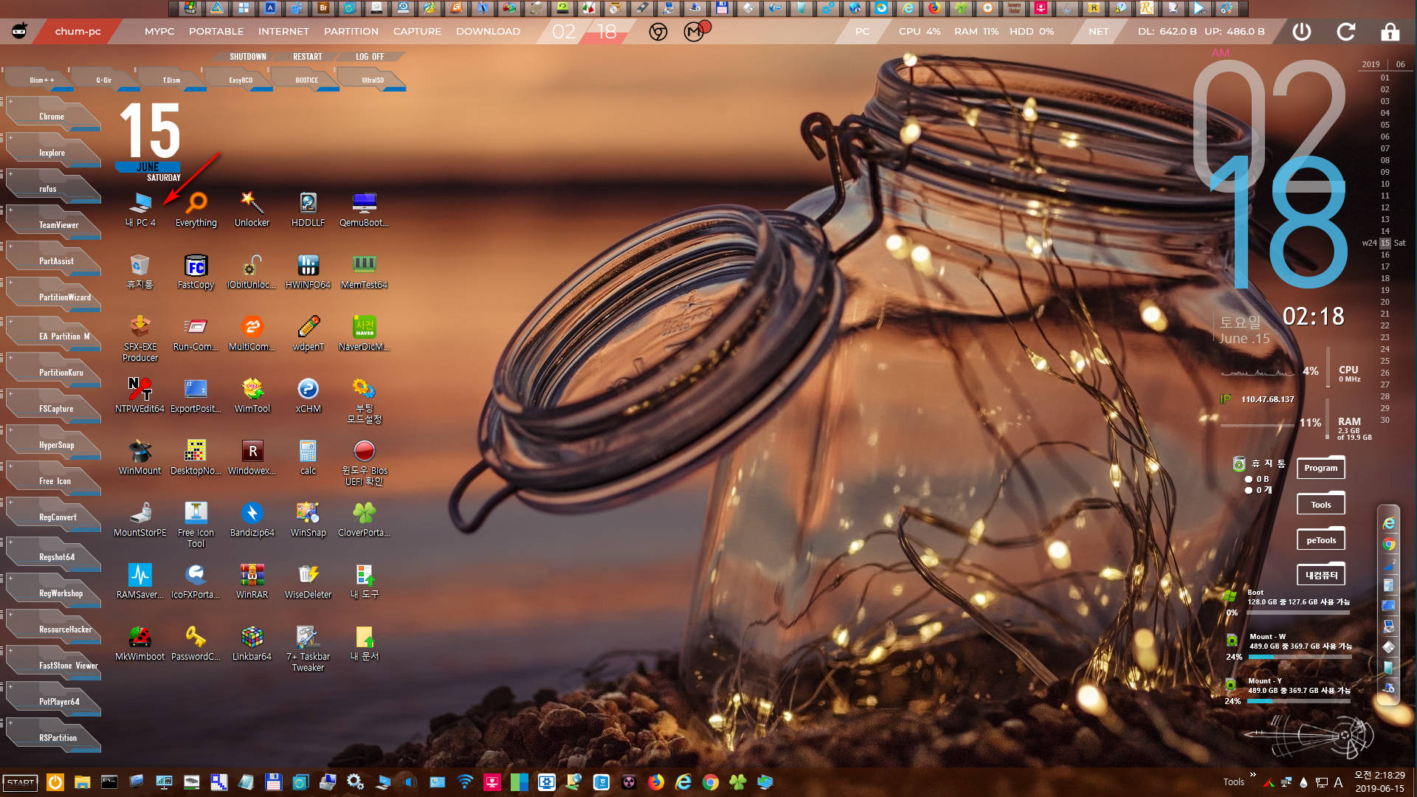The image size is (1417, 797).
Task: Open the PARTITION menu
Action: click(x=351, y=32)
